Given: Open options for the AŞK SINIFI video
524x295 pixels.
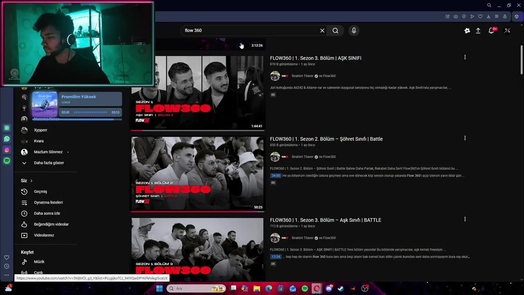Looking at the screenshot, I should pyautogui.click(x=465, y=57).
